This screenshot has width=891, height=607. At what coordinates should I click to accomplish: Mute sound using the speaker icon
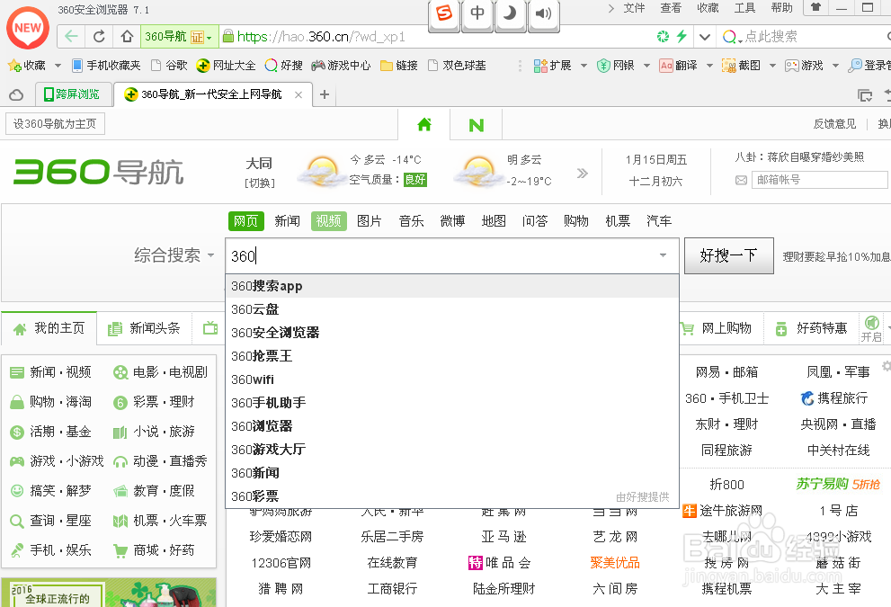click(543, 15)
